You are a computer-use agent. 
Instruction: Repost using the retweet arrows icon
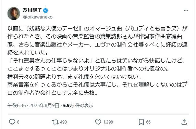[x=55, y=122]
